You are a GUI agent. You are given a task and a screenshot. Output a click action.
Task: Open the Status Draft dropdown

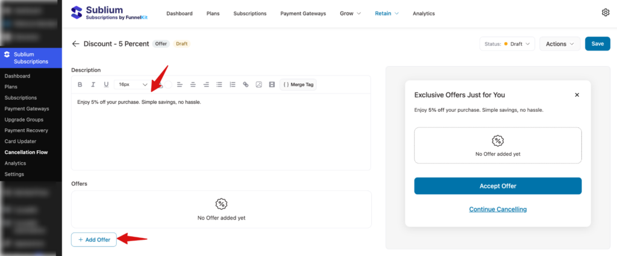507,44
